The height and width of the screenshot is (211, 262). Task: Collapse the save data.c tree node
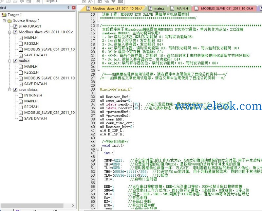[10, 90]
